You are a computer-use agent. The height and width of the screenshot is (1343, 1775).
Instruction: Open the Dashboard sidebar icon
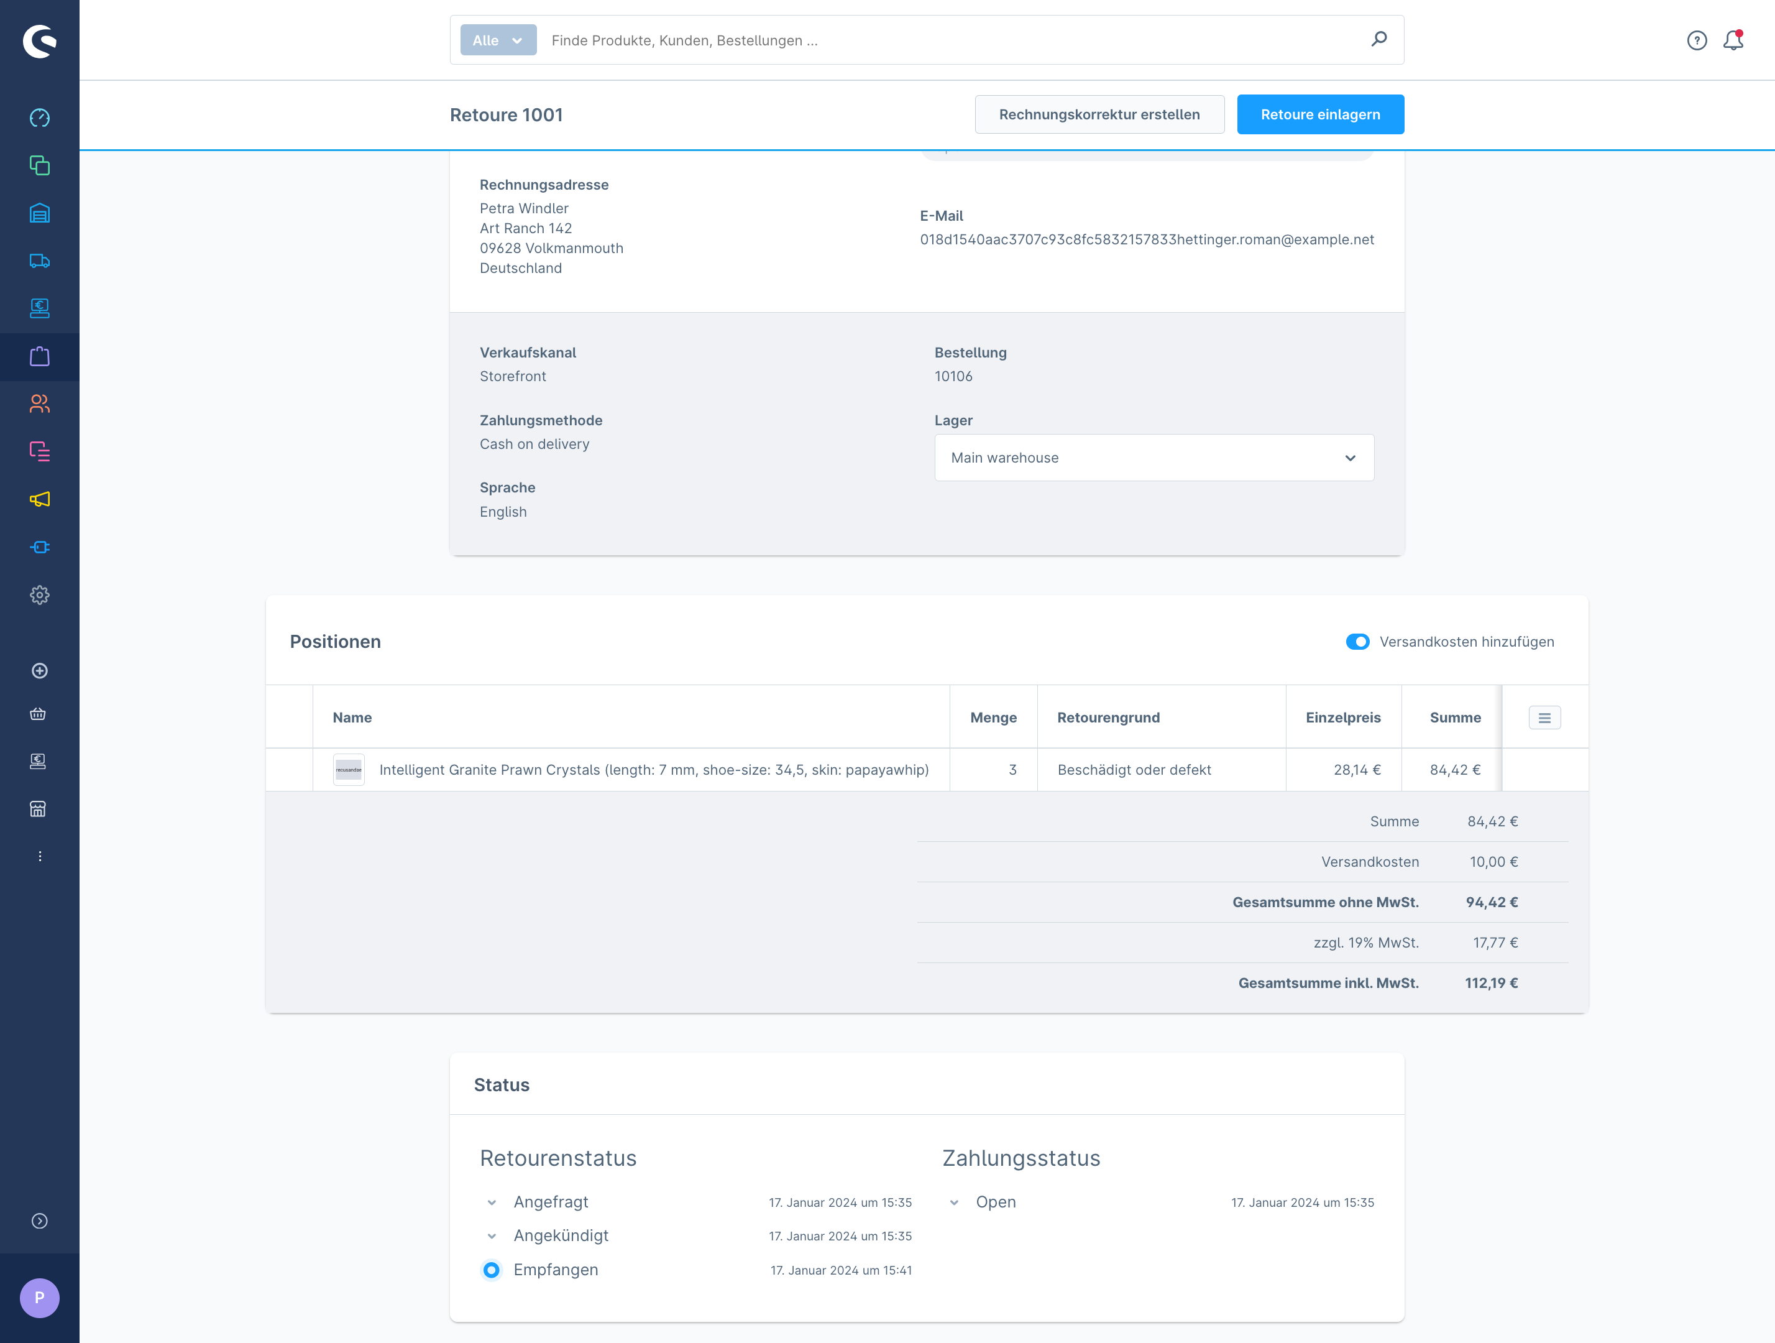pyautogui.click(x=39, y=118)
